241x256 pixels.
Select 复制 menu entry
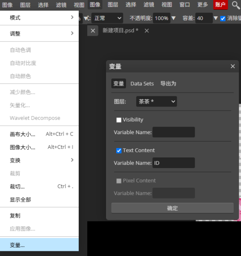click(x=39, y=215)
